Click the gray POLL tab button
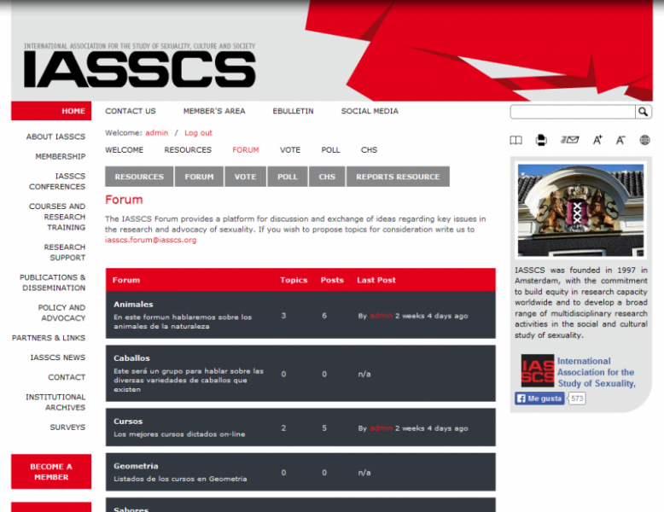The height and width of the screenshot is (512, 664). tap(288, 177)
